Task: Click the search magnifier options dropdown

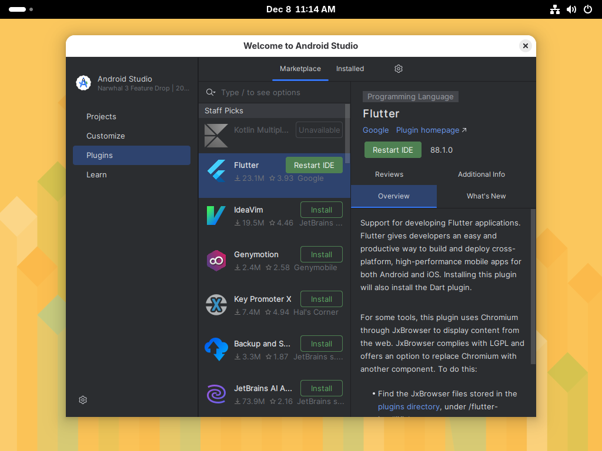Action: pos(210,92)
